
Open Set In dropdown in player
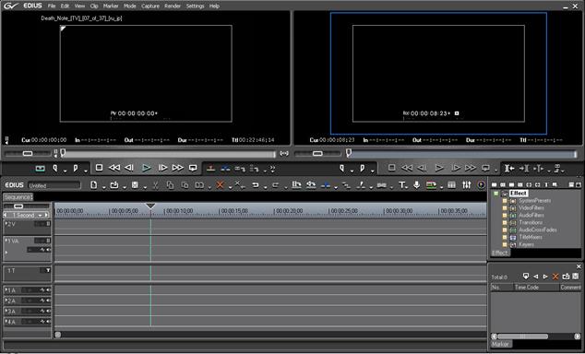(65, 171)
